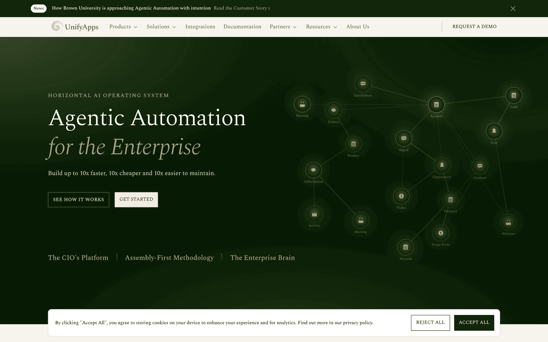This screenshot has height=342, width=548.
Task: Switch to The CIO's Platform tab
Action: click(x=78, y=258)
